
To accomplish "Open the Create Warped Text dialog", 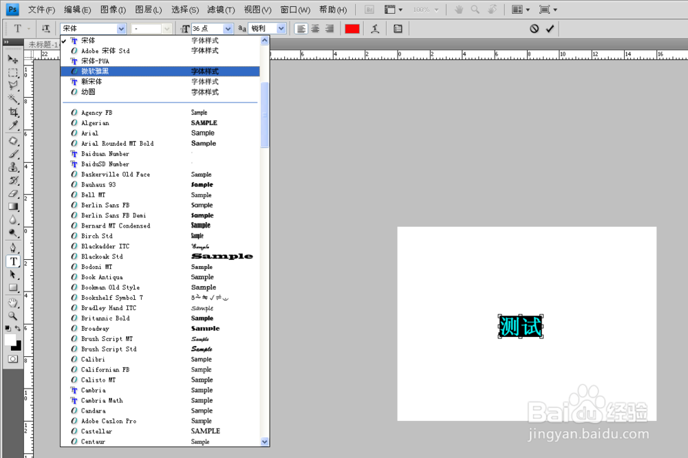I will (375, 28).
